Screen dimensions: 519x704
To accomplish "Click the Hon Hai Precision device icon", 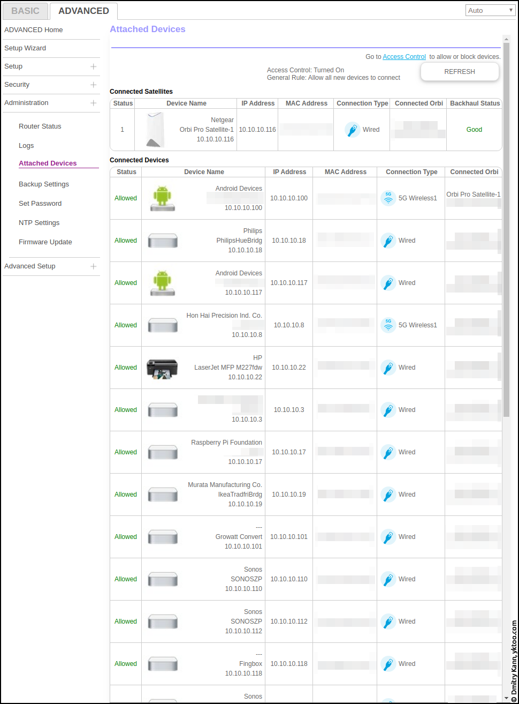I will tap(162, 325).
